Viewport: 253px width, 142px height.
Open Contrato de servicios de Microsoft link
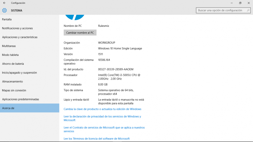click(104, 129)
